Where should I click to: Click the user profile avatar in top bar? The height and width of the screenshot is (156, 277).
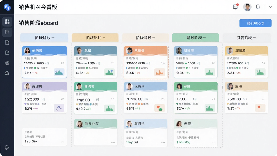(247, 7)
